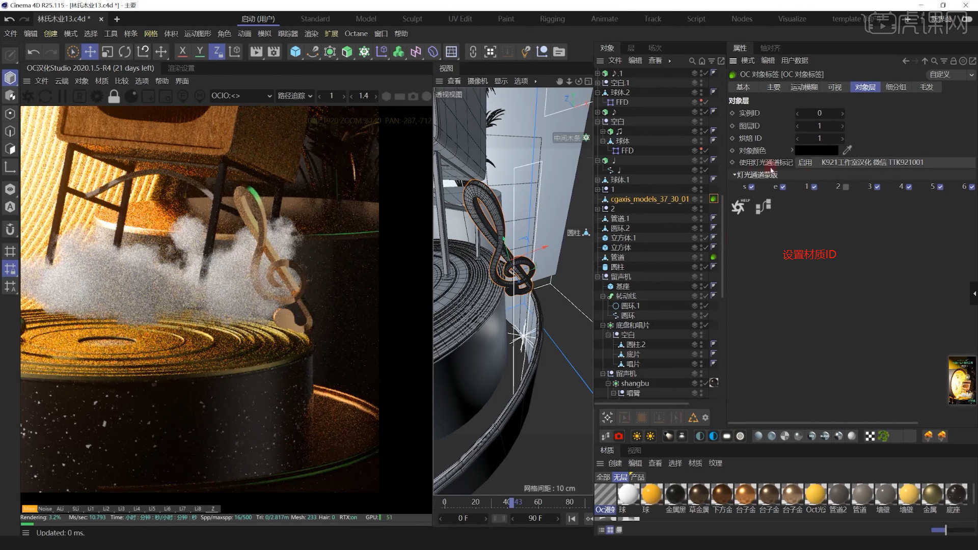Toggle light pass mask checkbox e
Viewport: 978px width, 550px height.
click(783, 187)
